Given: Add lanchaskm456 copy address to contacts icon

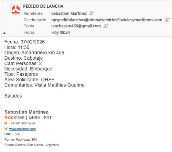Looking at the screenshot, I should pos(106,26).
